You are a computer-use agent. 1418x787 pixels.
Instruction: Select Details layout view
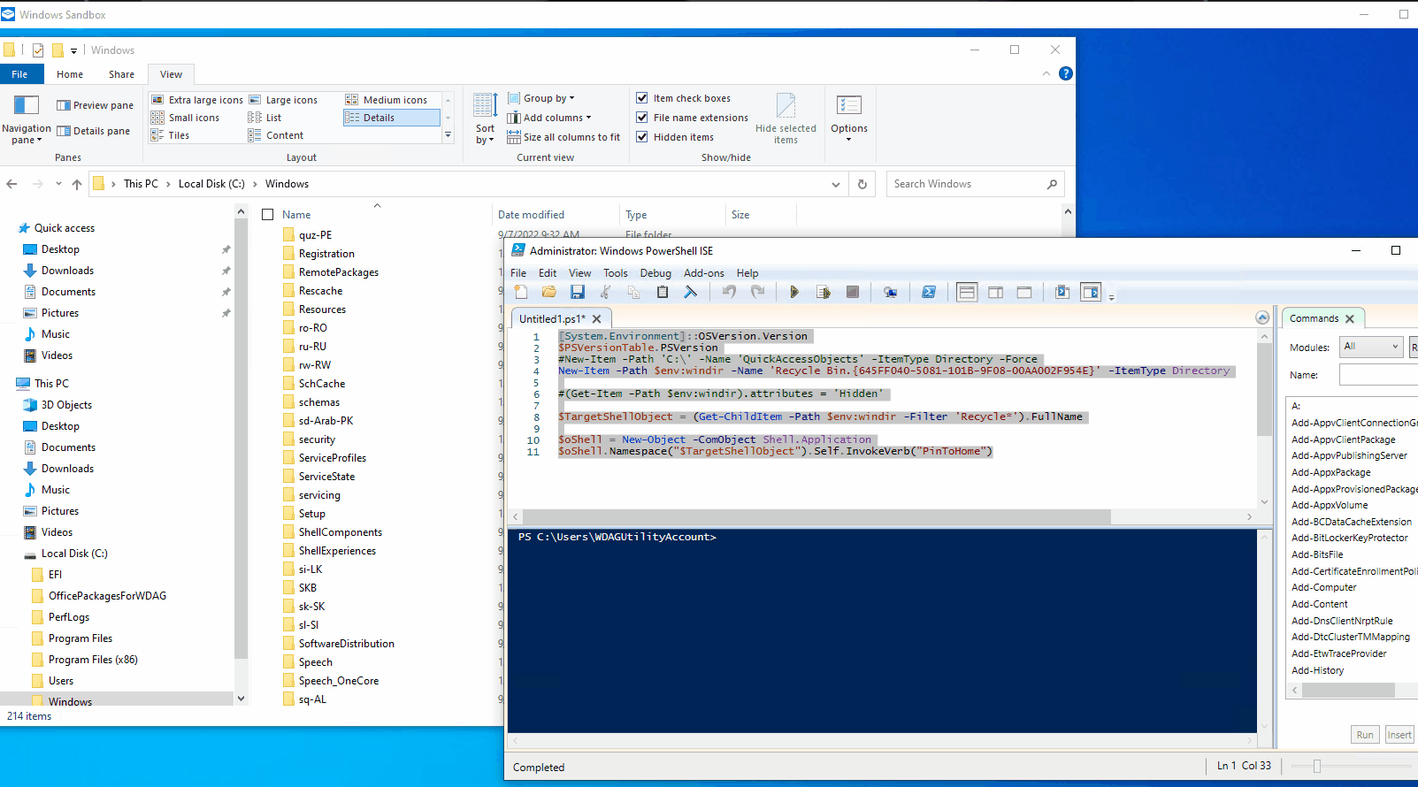[x=391, y=118]
